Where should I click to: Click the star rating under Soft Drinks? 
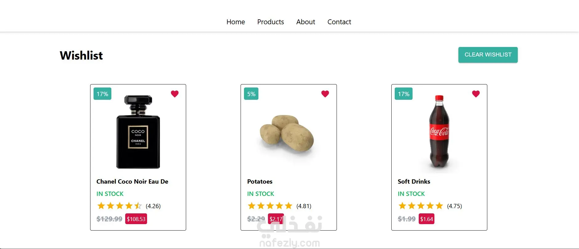(421, 206)
